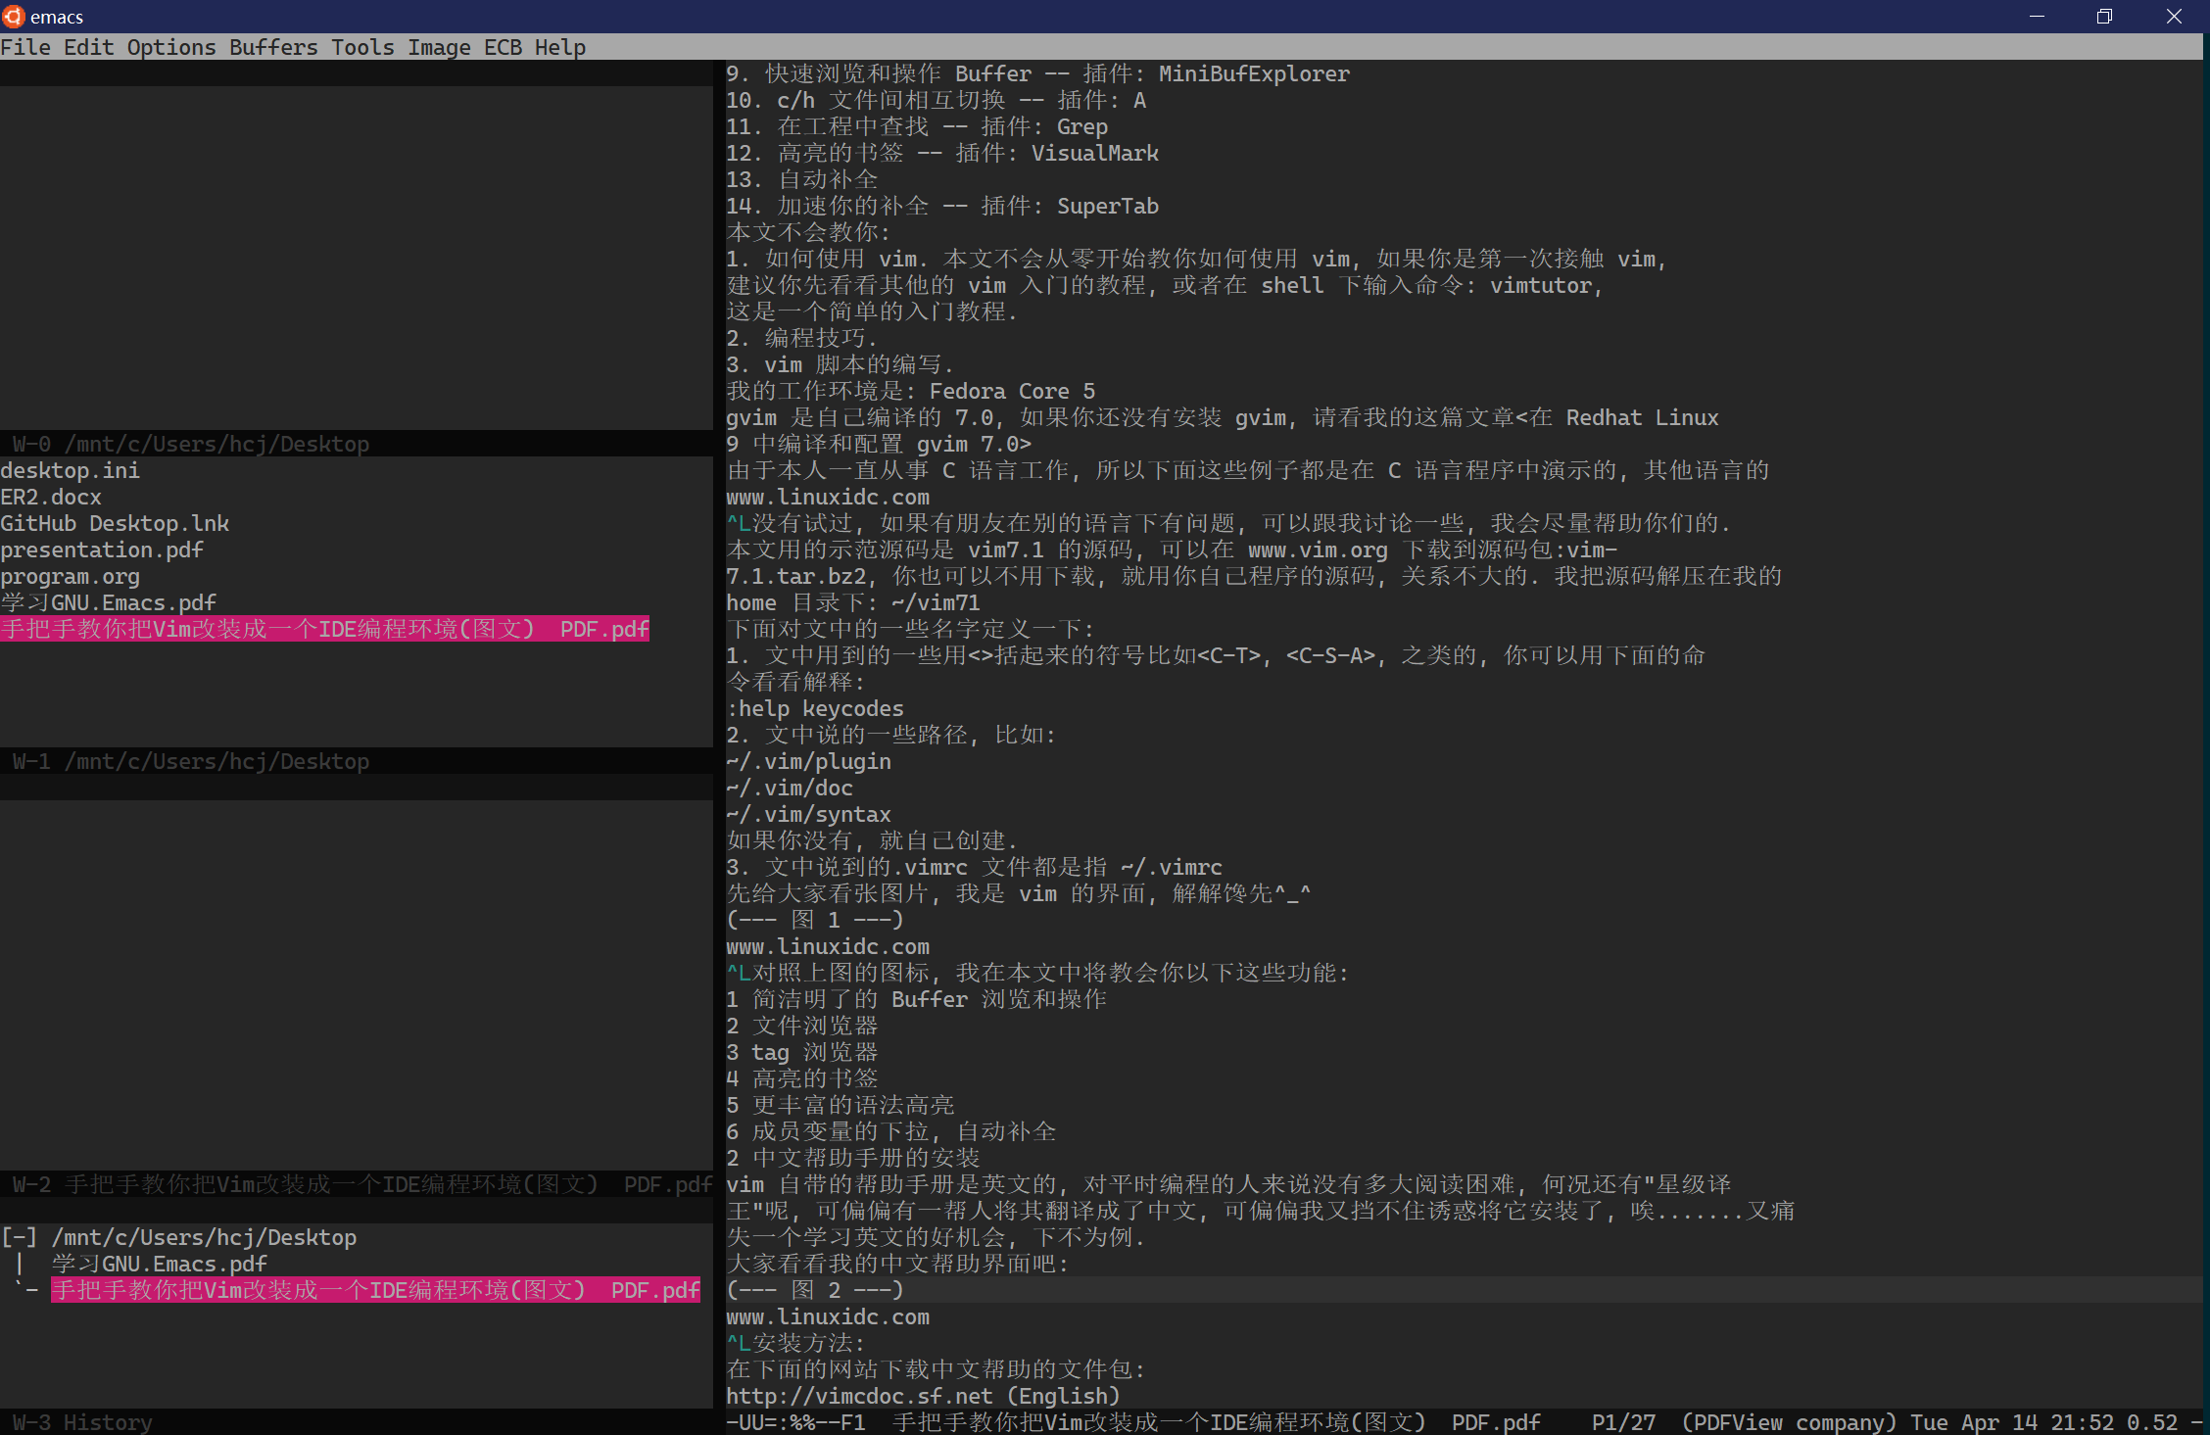Open the Options menu

tap(171, 47)
